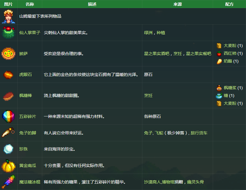Click wheat flour icon in pizza recipe
The height and width of the screenshot is (190, 246).
[219, 46]
